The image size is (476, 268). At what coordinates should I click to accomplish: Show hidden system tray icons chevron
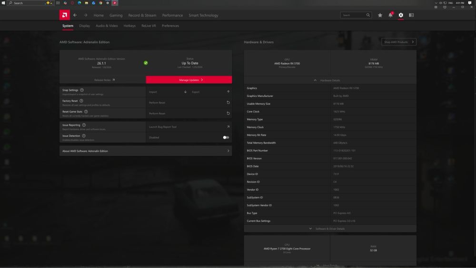click(x=436, y=3)
